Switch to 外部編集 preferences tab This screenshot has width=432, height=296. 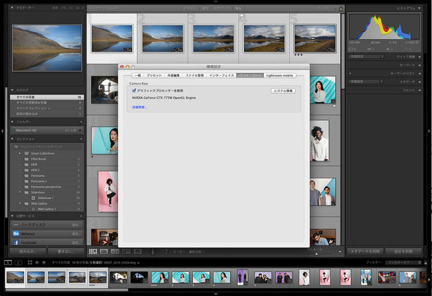coord(173,76)
